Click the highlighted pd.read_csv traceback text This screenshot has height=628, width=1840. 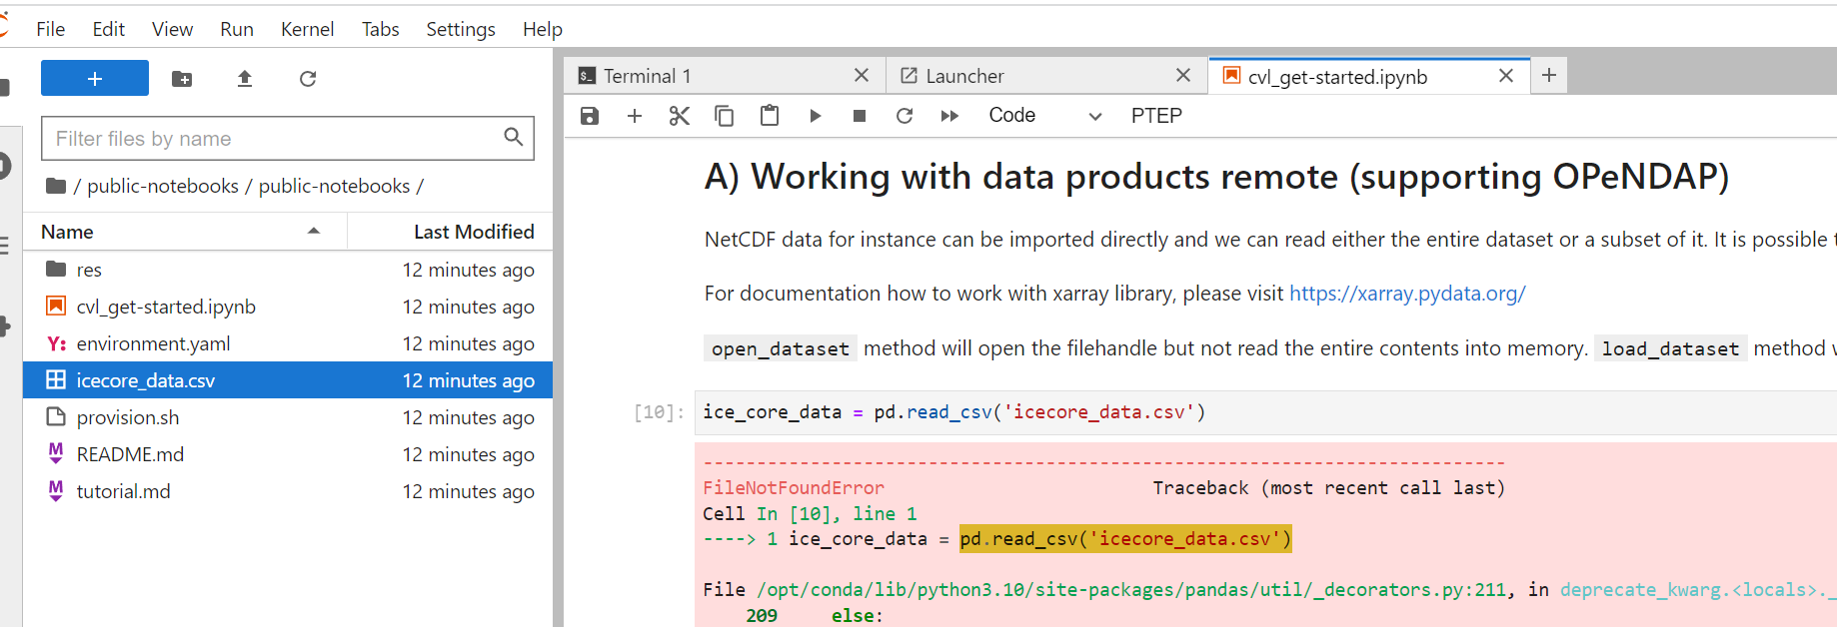(1125, 539)
